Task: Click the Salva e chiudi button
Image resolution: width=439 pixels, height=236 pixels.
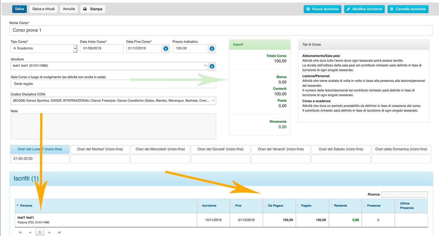Action: tap(44, 9)
